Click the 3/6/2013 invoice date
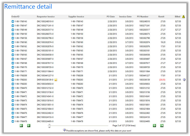 click(129, 84)
